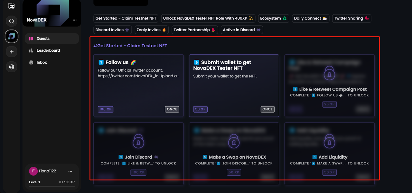Open the Inbox page

point(52,62)
